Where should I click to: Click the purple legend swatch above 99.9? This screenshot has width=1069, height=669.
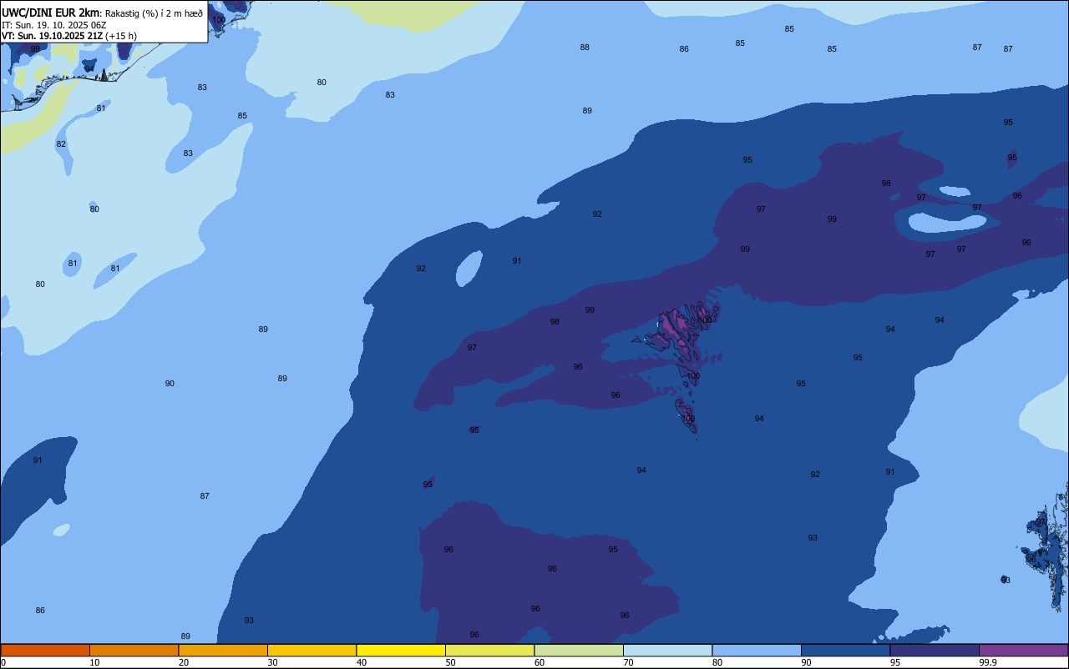tap(1023, 650)
